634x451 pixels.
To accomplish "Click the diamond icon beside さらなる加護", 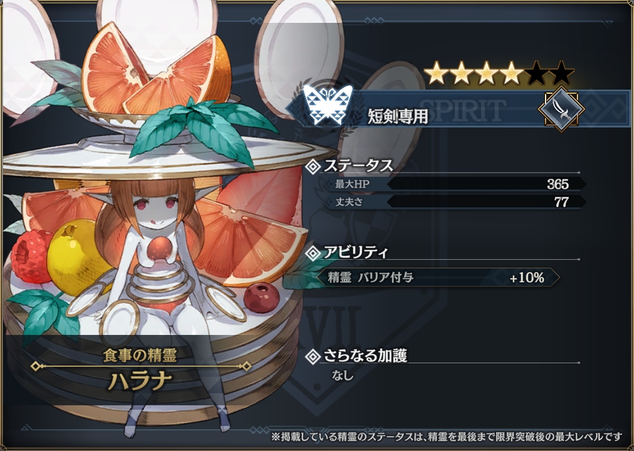I will [x=313, y=357].
